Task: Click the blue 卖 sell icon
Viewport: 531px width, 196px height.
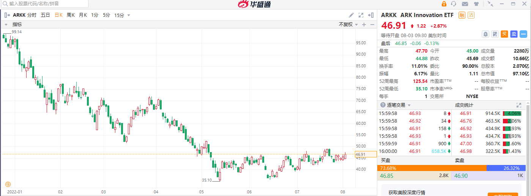Action: [x=514, y=34]
